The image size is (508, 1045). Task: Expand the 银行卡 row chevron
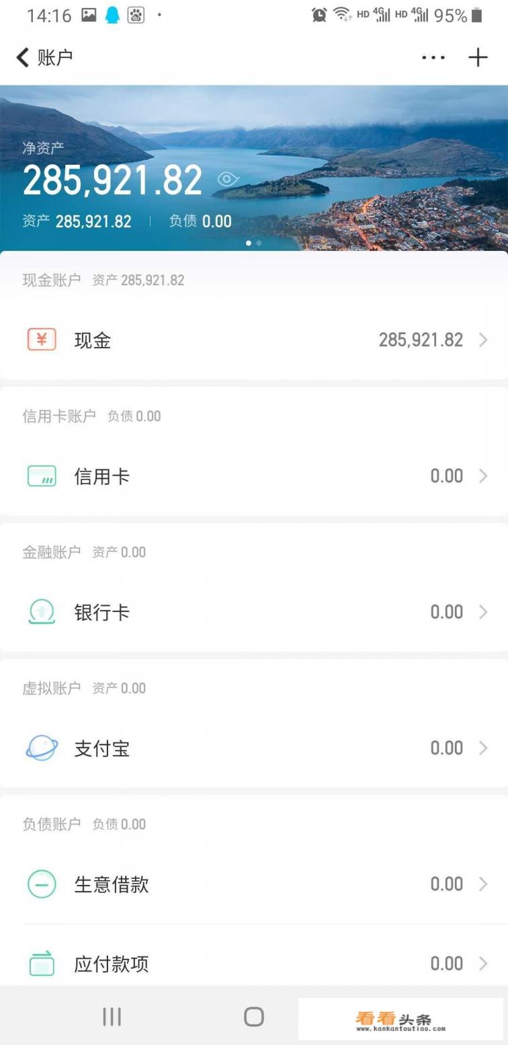point(483,612)
